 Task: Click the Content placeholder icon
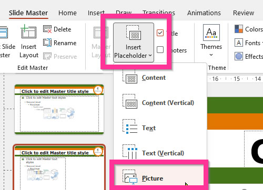point(130,77)
